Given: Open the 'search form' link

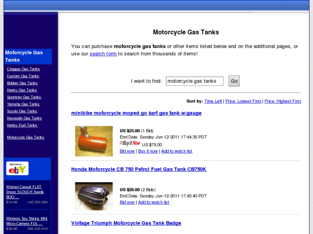Looking at the screenshot, I should click(x=103, y=54).
